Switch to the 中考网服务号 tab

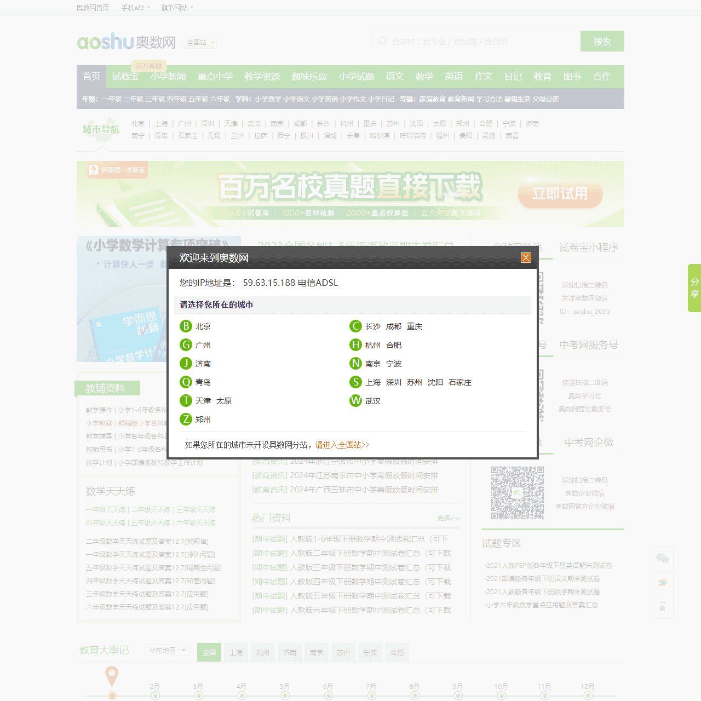[589, 345]
